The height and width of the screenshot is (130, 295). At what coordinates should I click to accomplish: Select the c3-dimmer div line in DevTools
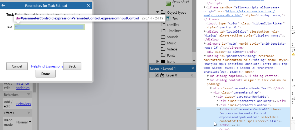tap(232, 52)
